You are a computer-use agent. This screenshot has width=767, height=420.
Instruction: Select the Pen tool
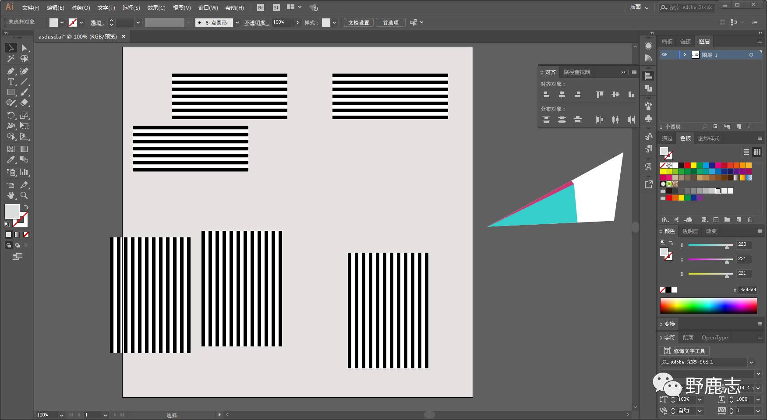(11, 71)
